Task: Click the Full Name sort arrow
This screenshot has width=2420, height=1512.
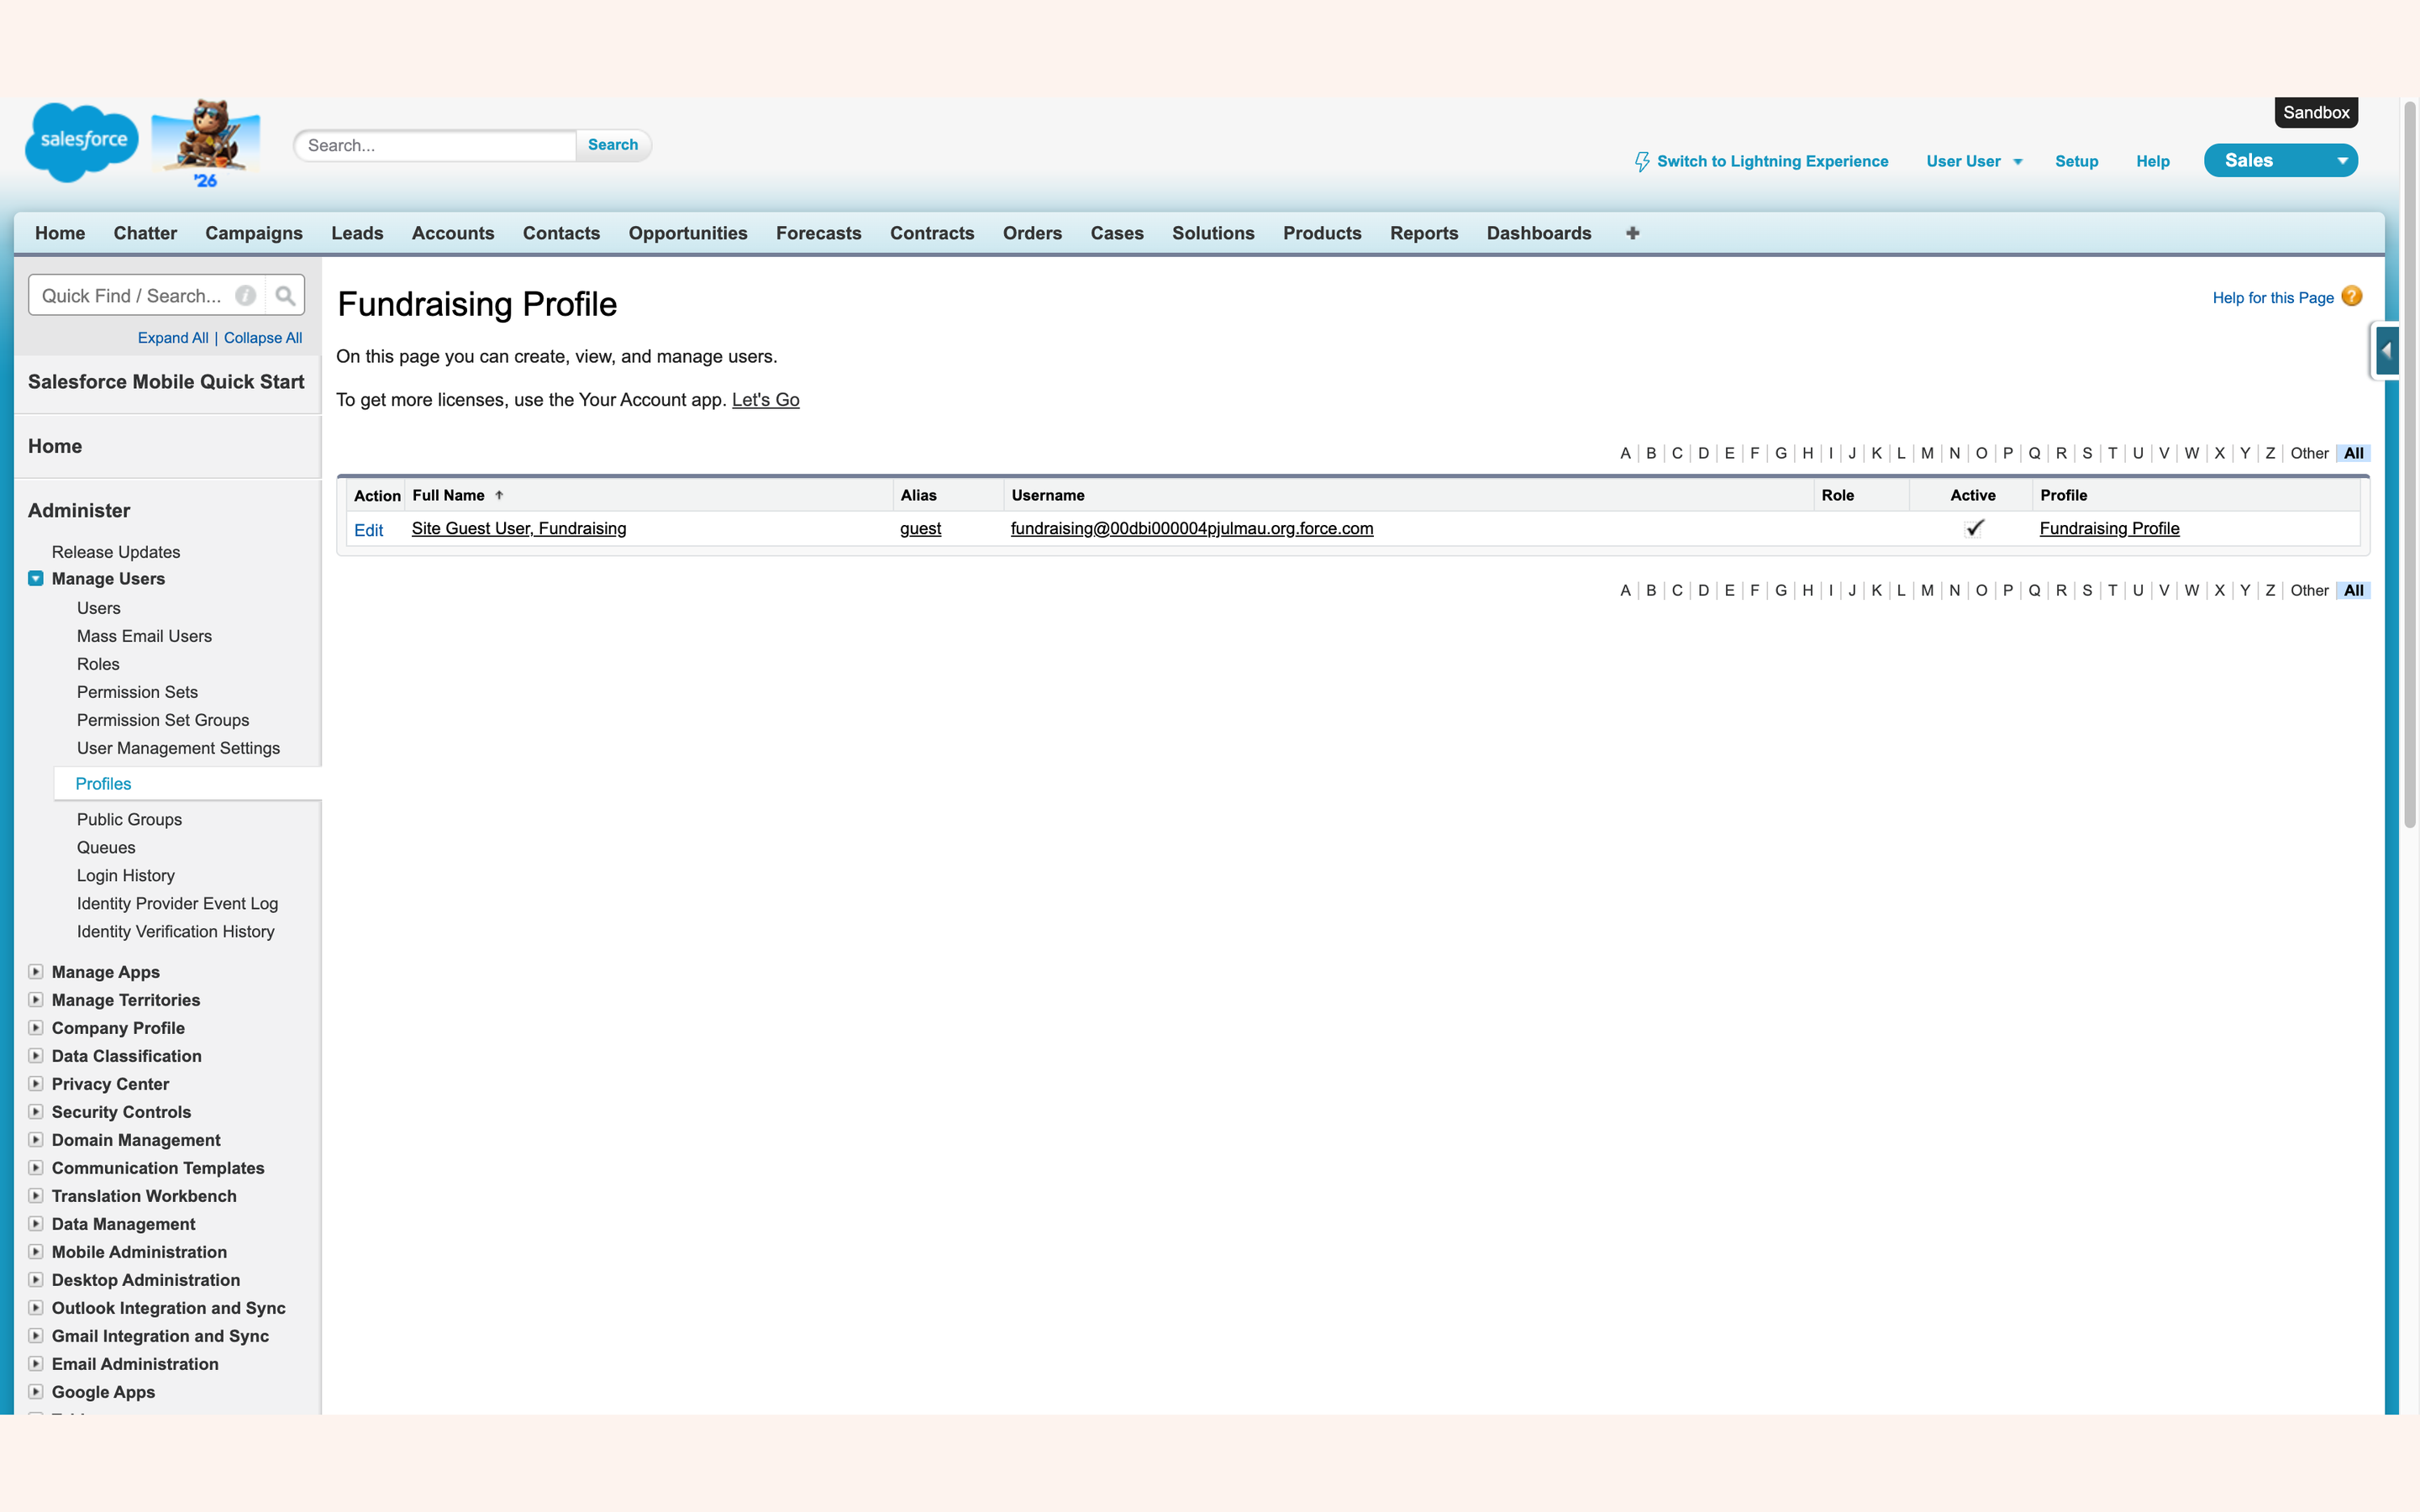Action: pyautogui.click(x=499, y=495)
